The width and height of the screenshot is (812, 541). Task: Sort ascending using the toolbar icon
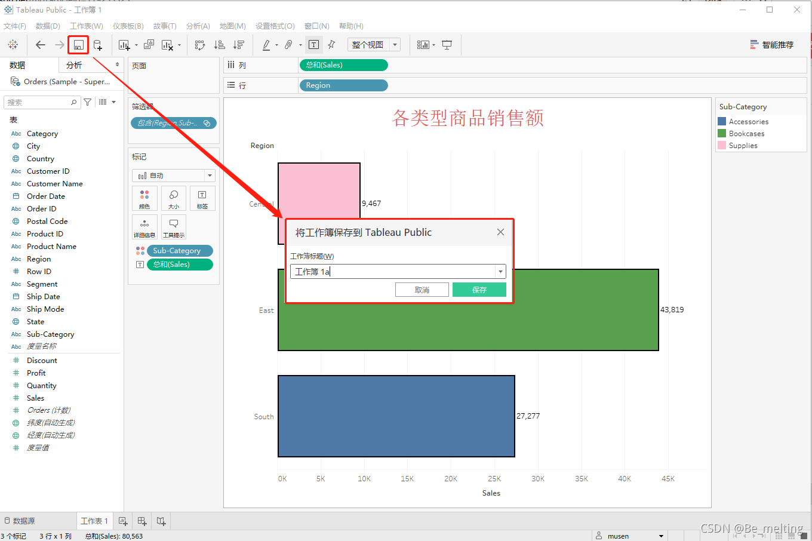tap(220, 45)
